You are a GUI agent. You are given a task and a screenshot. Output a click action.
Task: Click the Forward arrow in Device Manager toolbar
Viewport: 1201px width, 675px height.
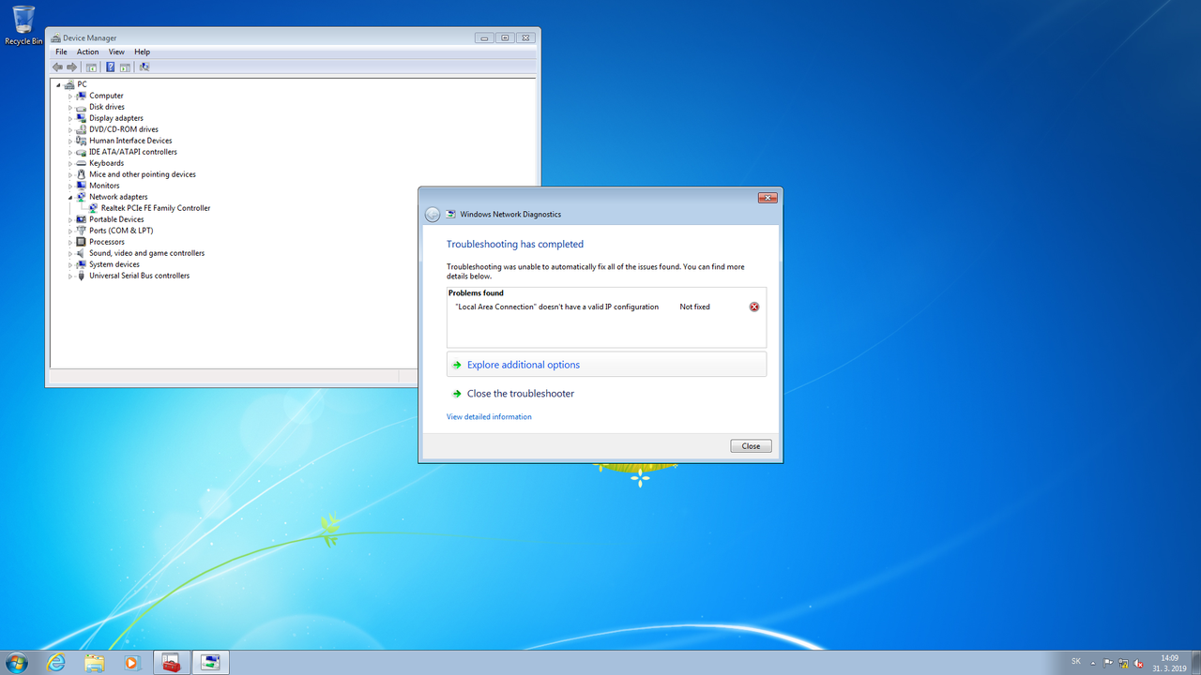coord(72,67)
